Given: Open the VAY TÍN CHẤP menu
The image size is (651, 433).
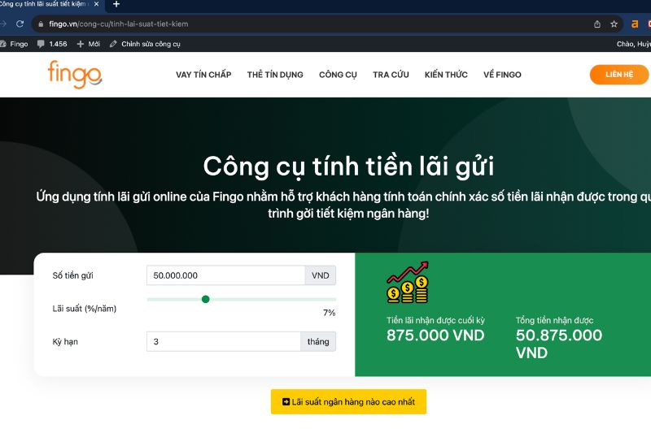Looking at the screenshot, I should [203, 75].
